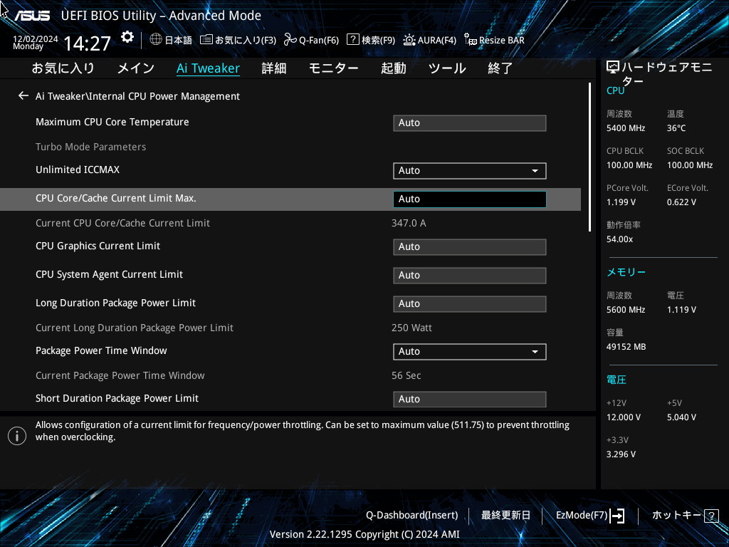Open Unlimited ICCMAX dropdown
729x547 pixels.
pyautogui.click(x=470, y=171)
